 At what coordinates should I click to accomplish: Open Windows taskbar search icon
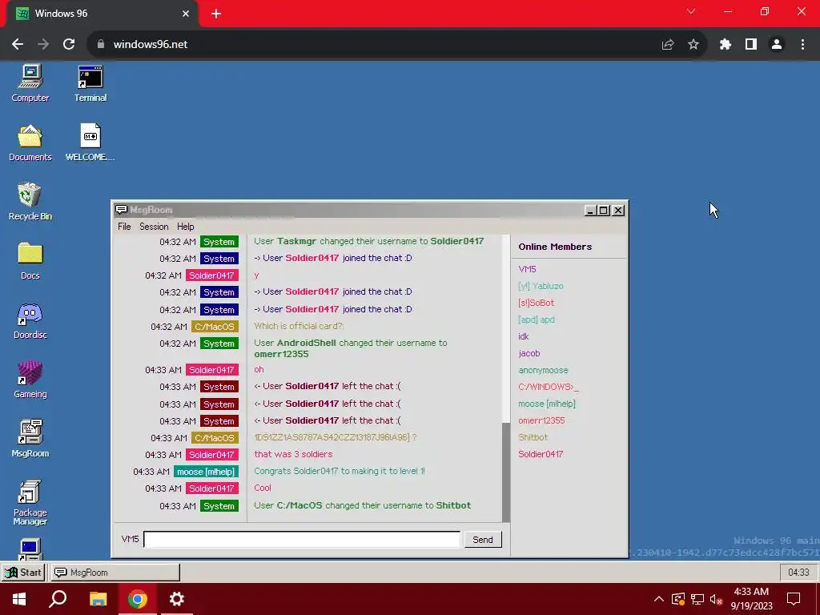pos(58,599)
